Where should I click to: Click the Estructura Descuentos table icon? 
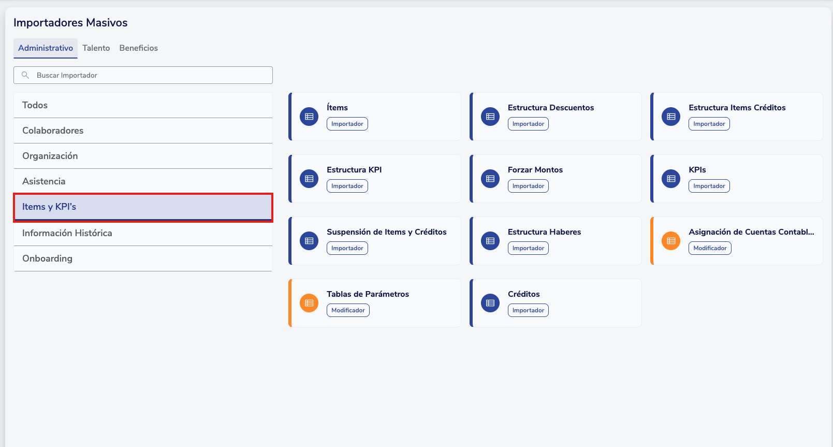490,117
